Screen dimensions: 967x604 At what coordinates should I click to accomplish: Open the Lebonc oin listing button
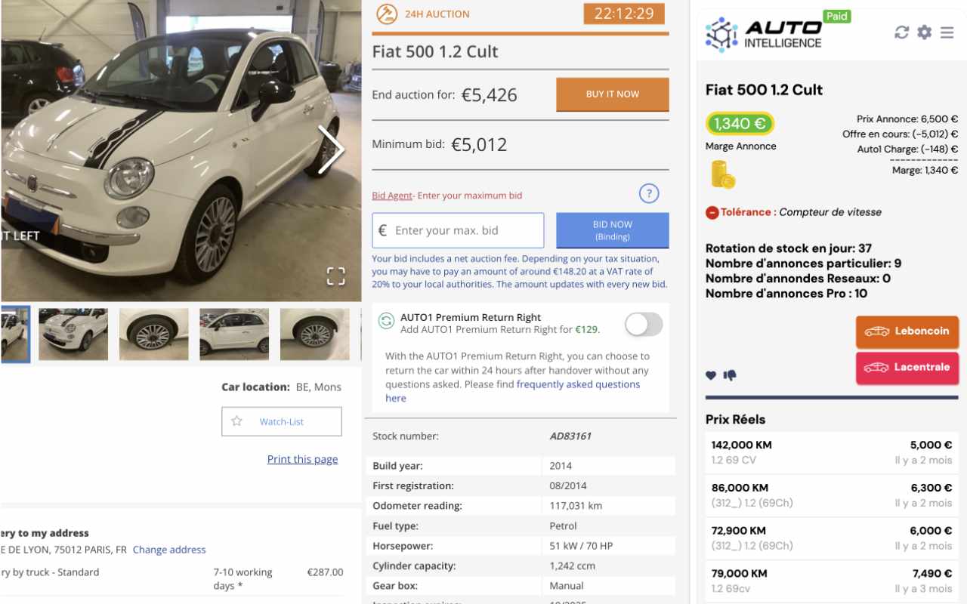pyautogui.click(x=907, y=331)
